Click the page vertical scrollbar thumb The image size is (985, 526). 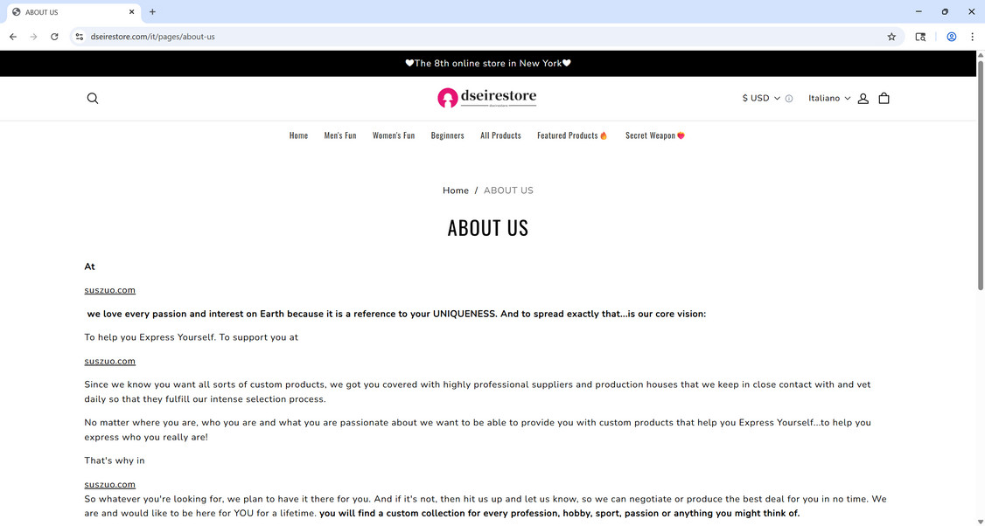pos(980,174)
